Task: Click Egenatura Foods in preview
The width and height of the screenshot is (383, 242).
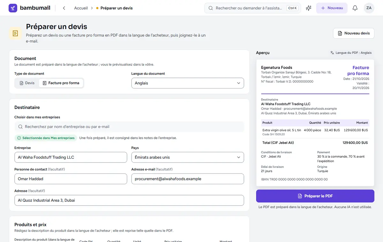Action: [277, 67]
